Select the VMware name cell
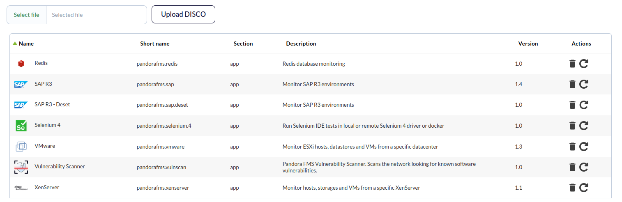The image size is (622, 202). [45, 146]
